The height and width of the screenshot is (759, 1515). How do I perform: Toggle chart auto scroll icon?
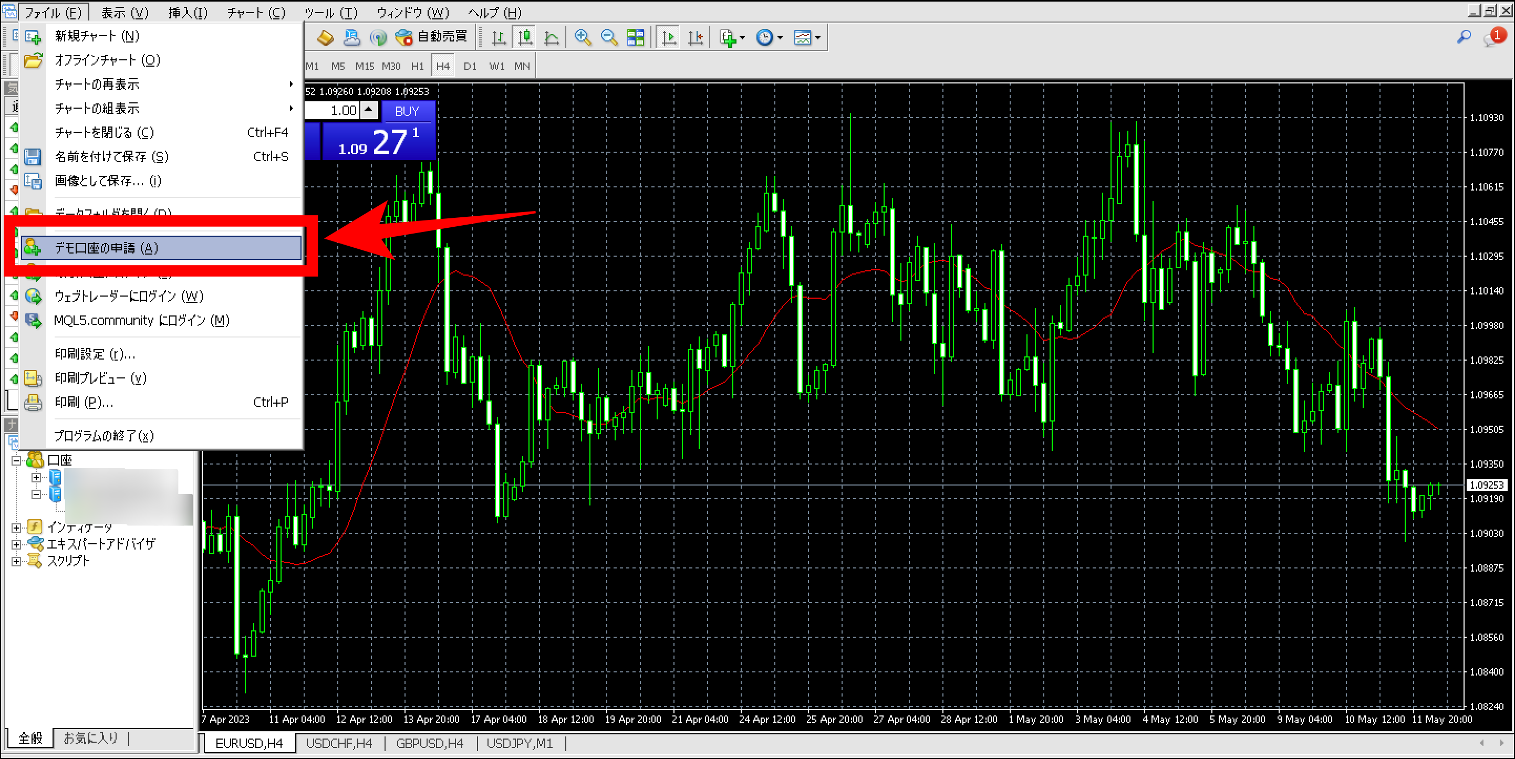click(x=669, y=38)
